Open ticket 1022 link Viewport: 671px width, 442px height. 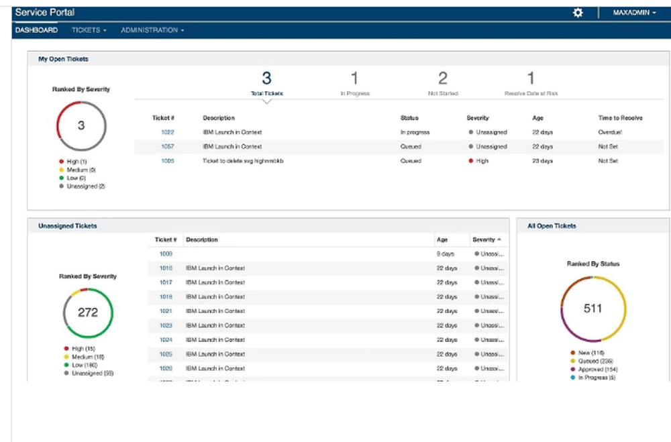167,132
